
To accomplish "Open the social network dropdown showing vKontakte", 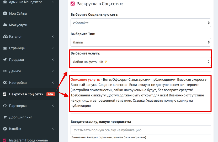I will coord(141,23).
